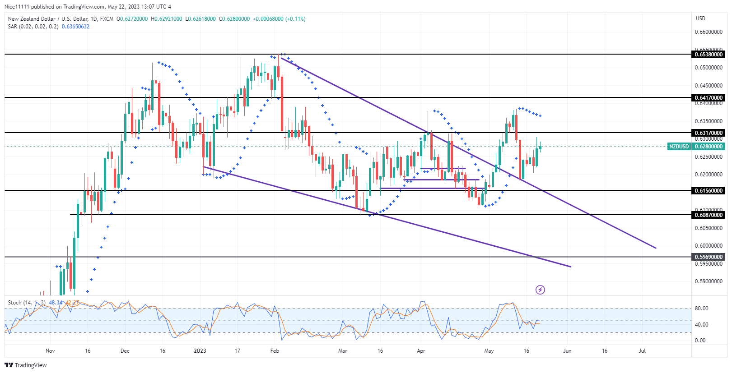The image size is (732, 373).
Task: Click the Mar date label on time axis
Action: pos(343,350)
